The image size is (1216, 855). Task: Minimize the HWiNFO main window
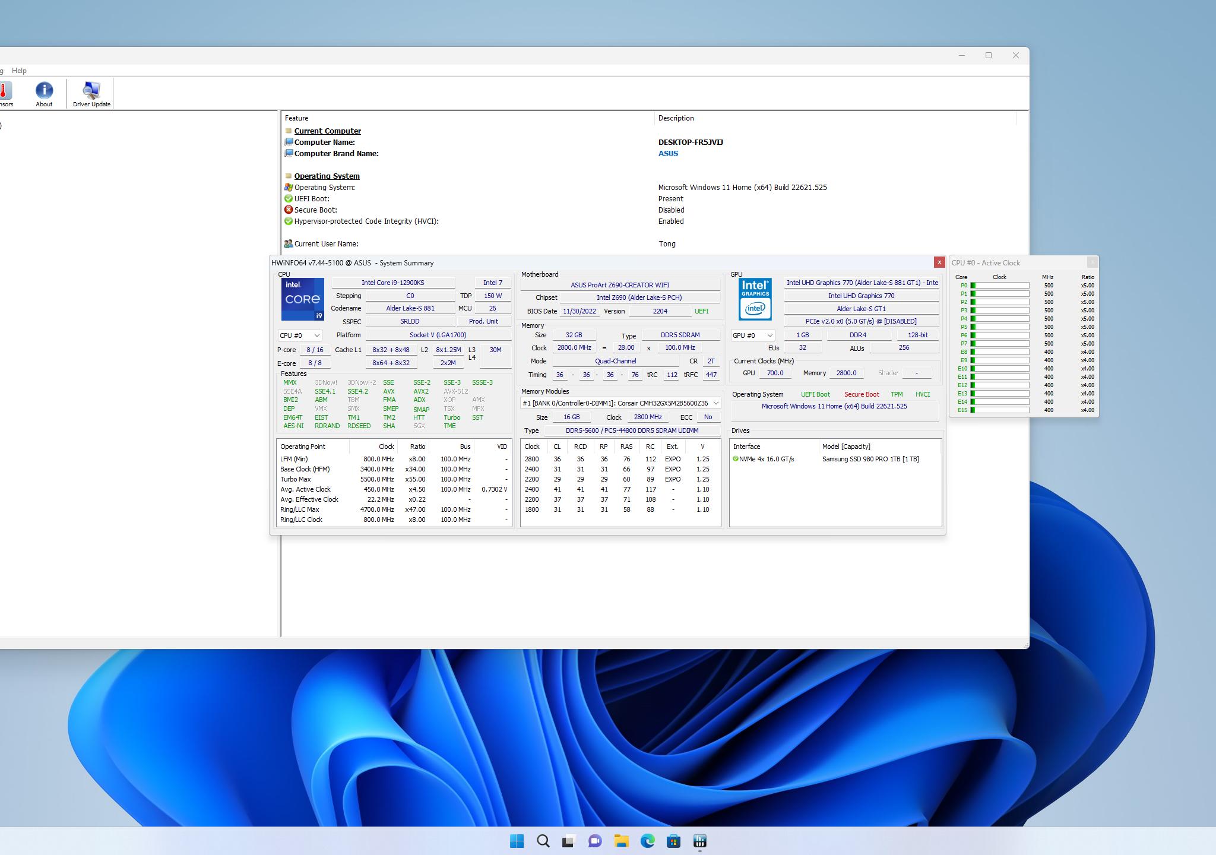(x=961, y=55)
